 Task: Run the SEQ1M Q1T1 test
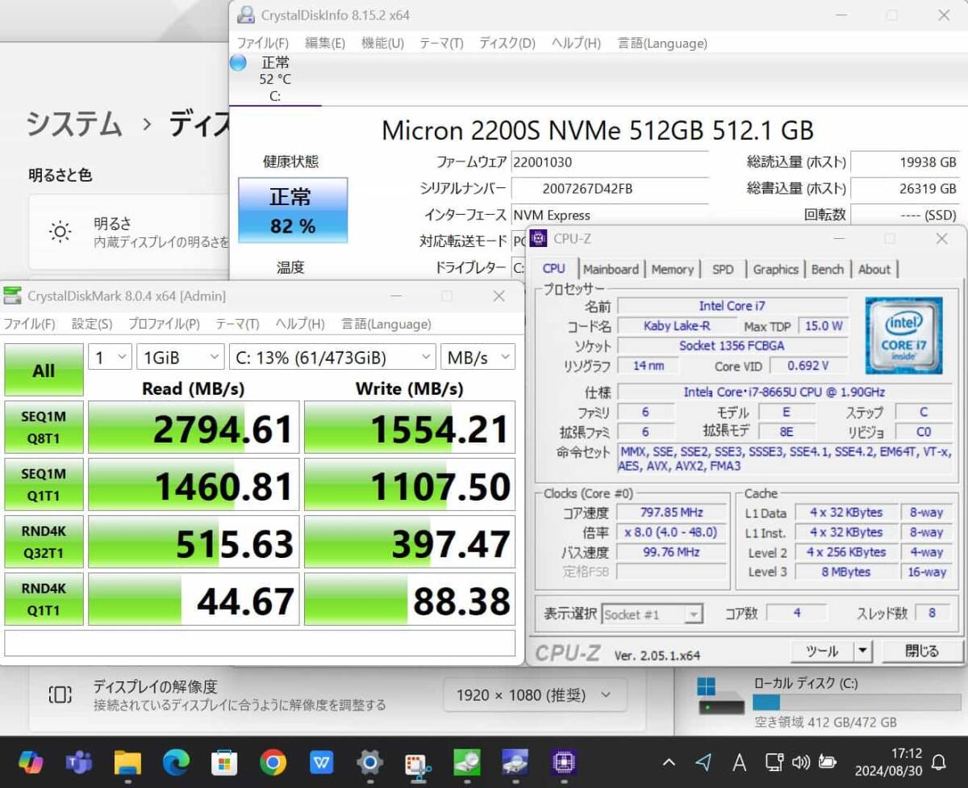click(44, 484)
